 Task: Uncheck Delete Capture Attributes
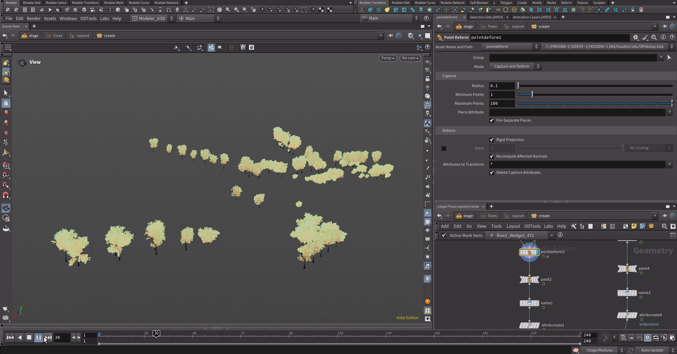pos(492,173)
